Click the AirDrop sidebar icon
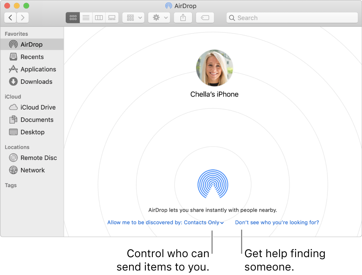Viewport: 362px width, 275px height. pos(13,44)
